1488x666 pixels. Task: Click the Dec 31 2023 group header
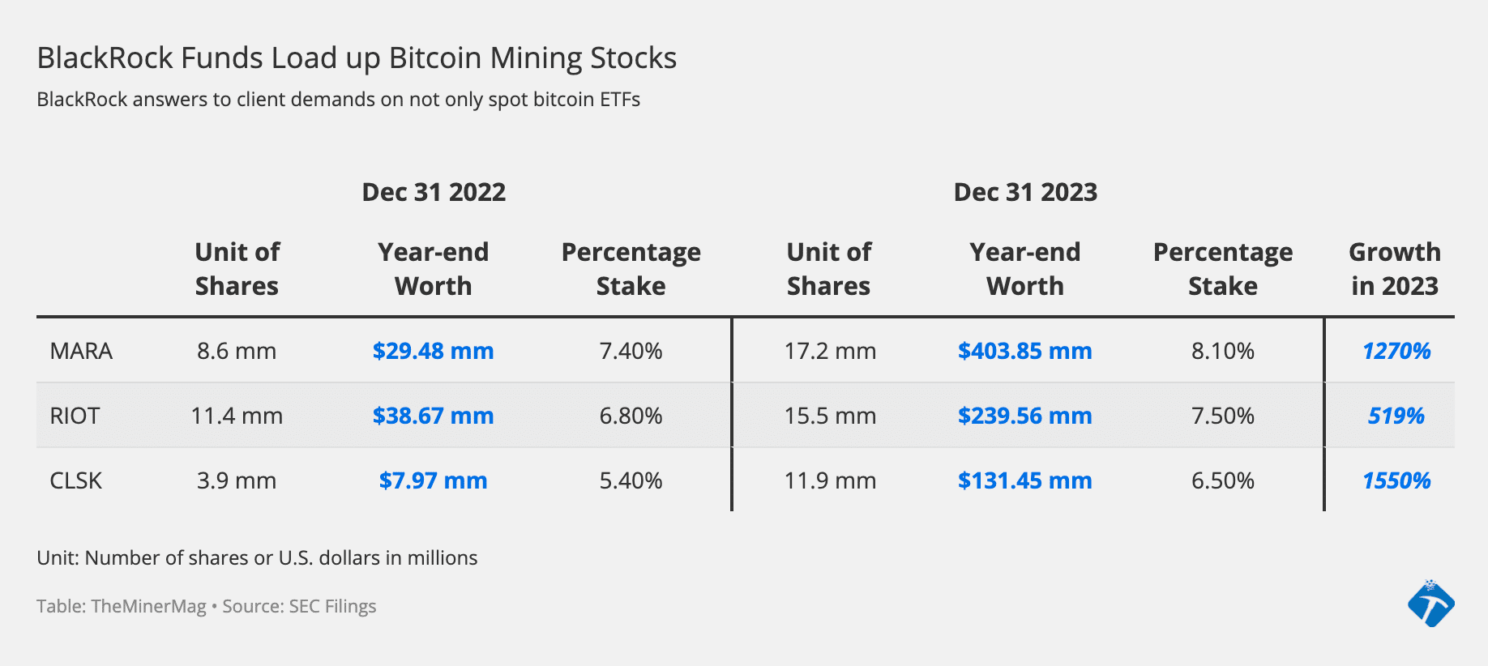click(x=1025, y=192)
